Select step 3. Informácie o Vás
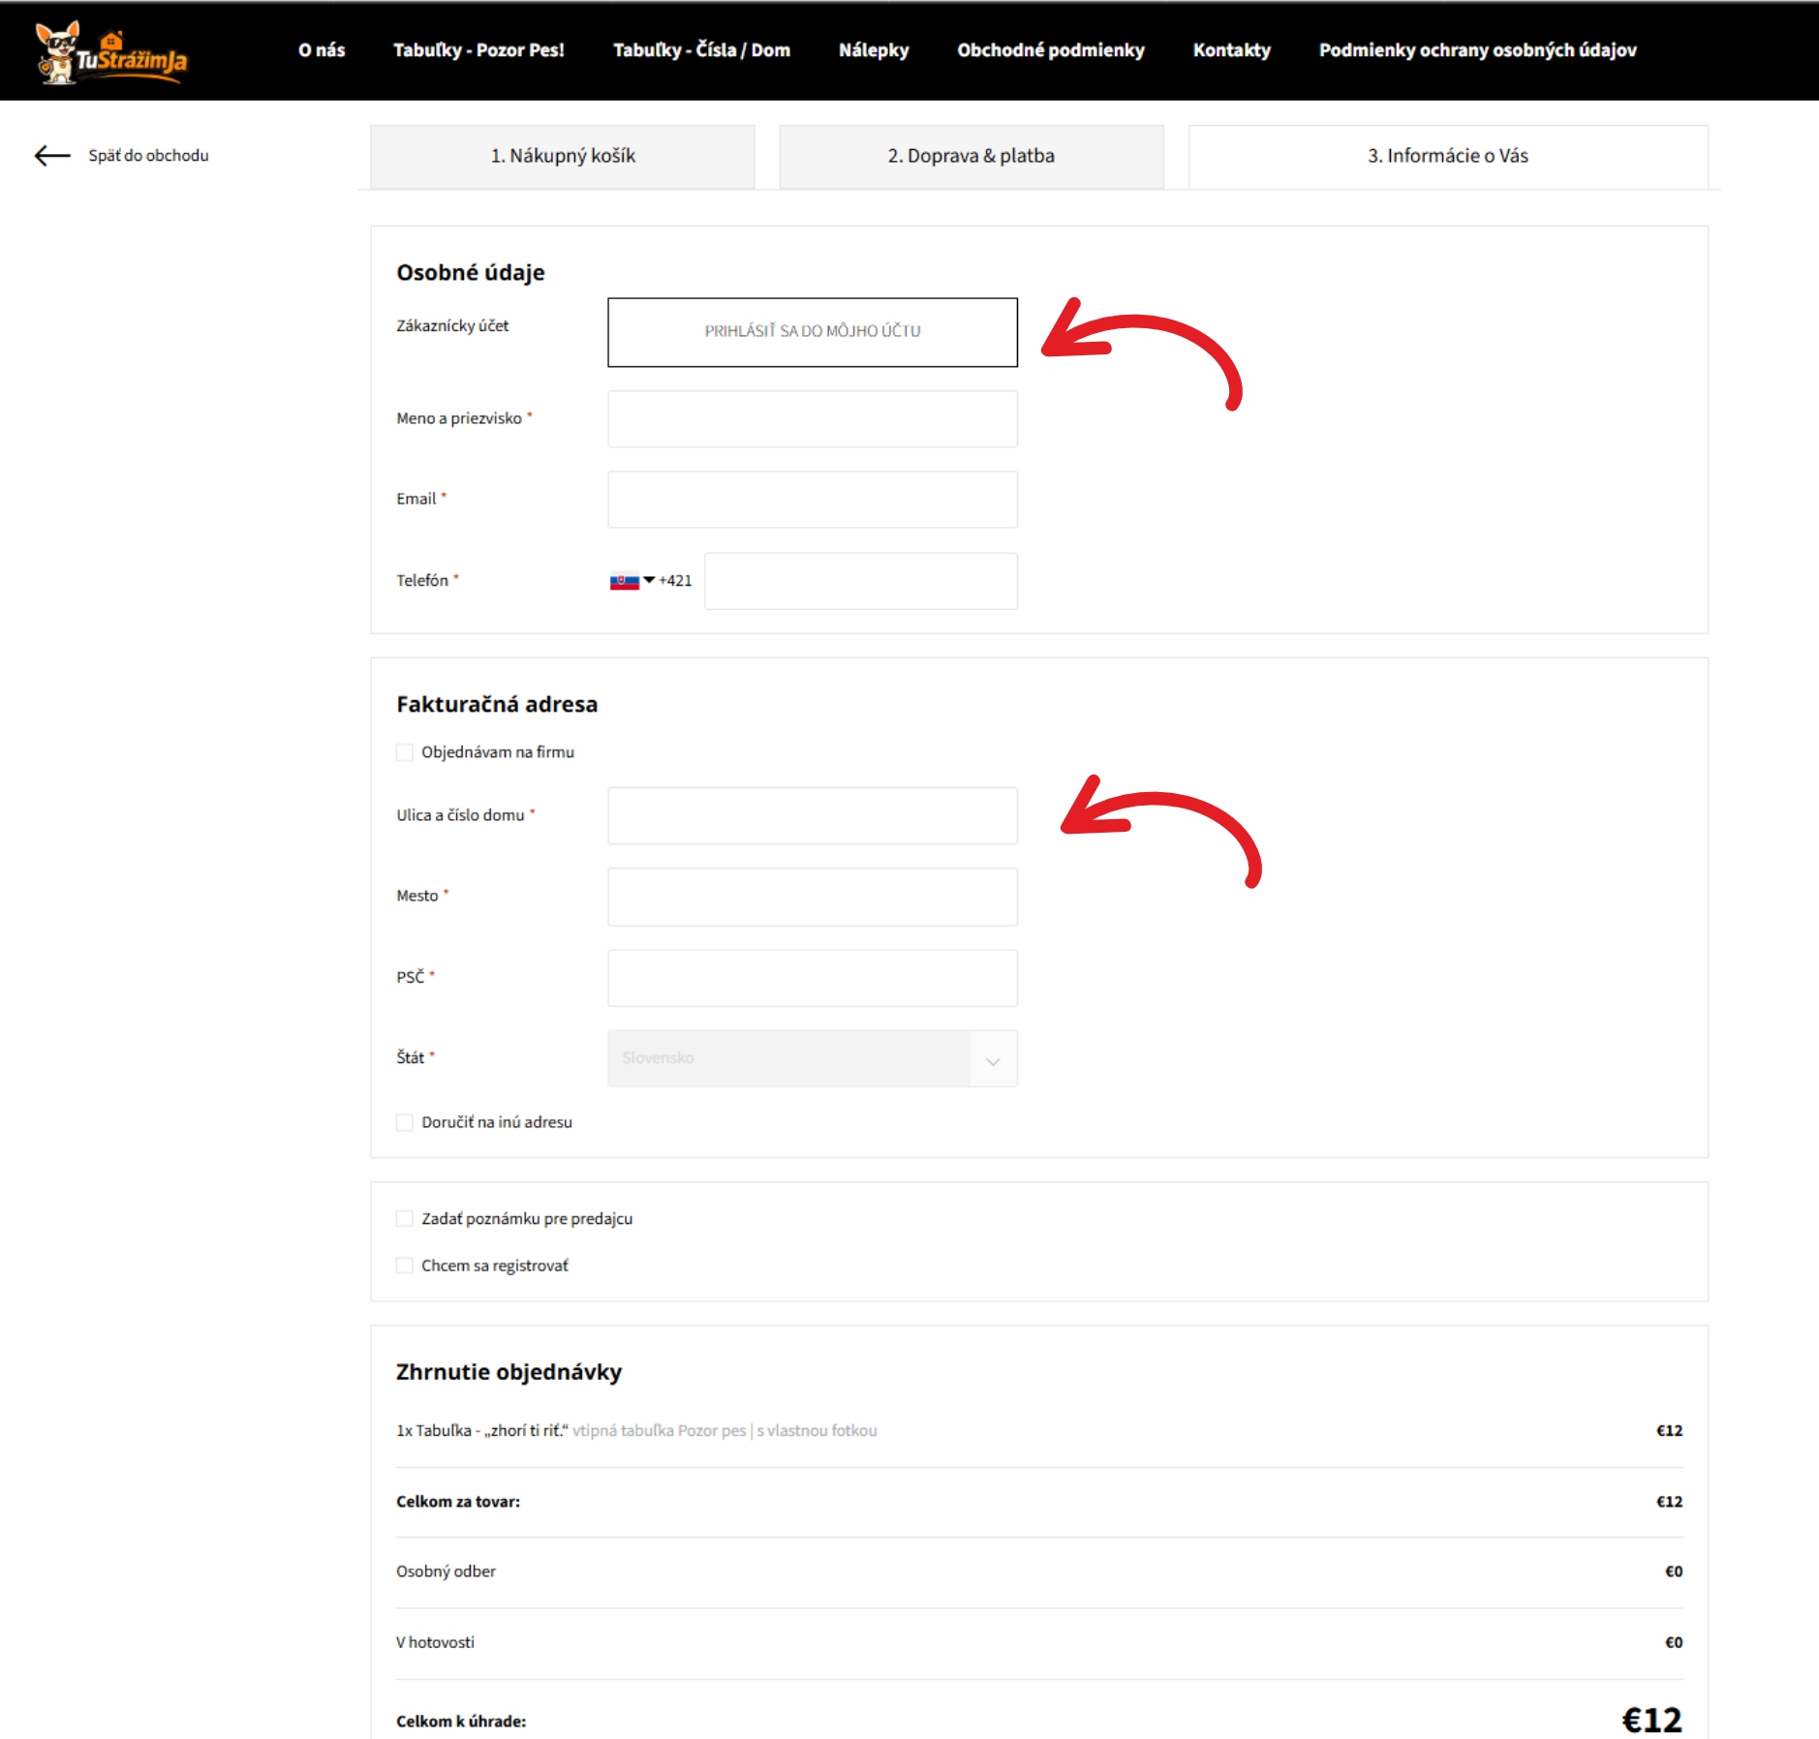The width and height of the screenshot is (1819, 1739). 1448,156
